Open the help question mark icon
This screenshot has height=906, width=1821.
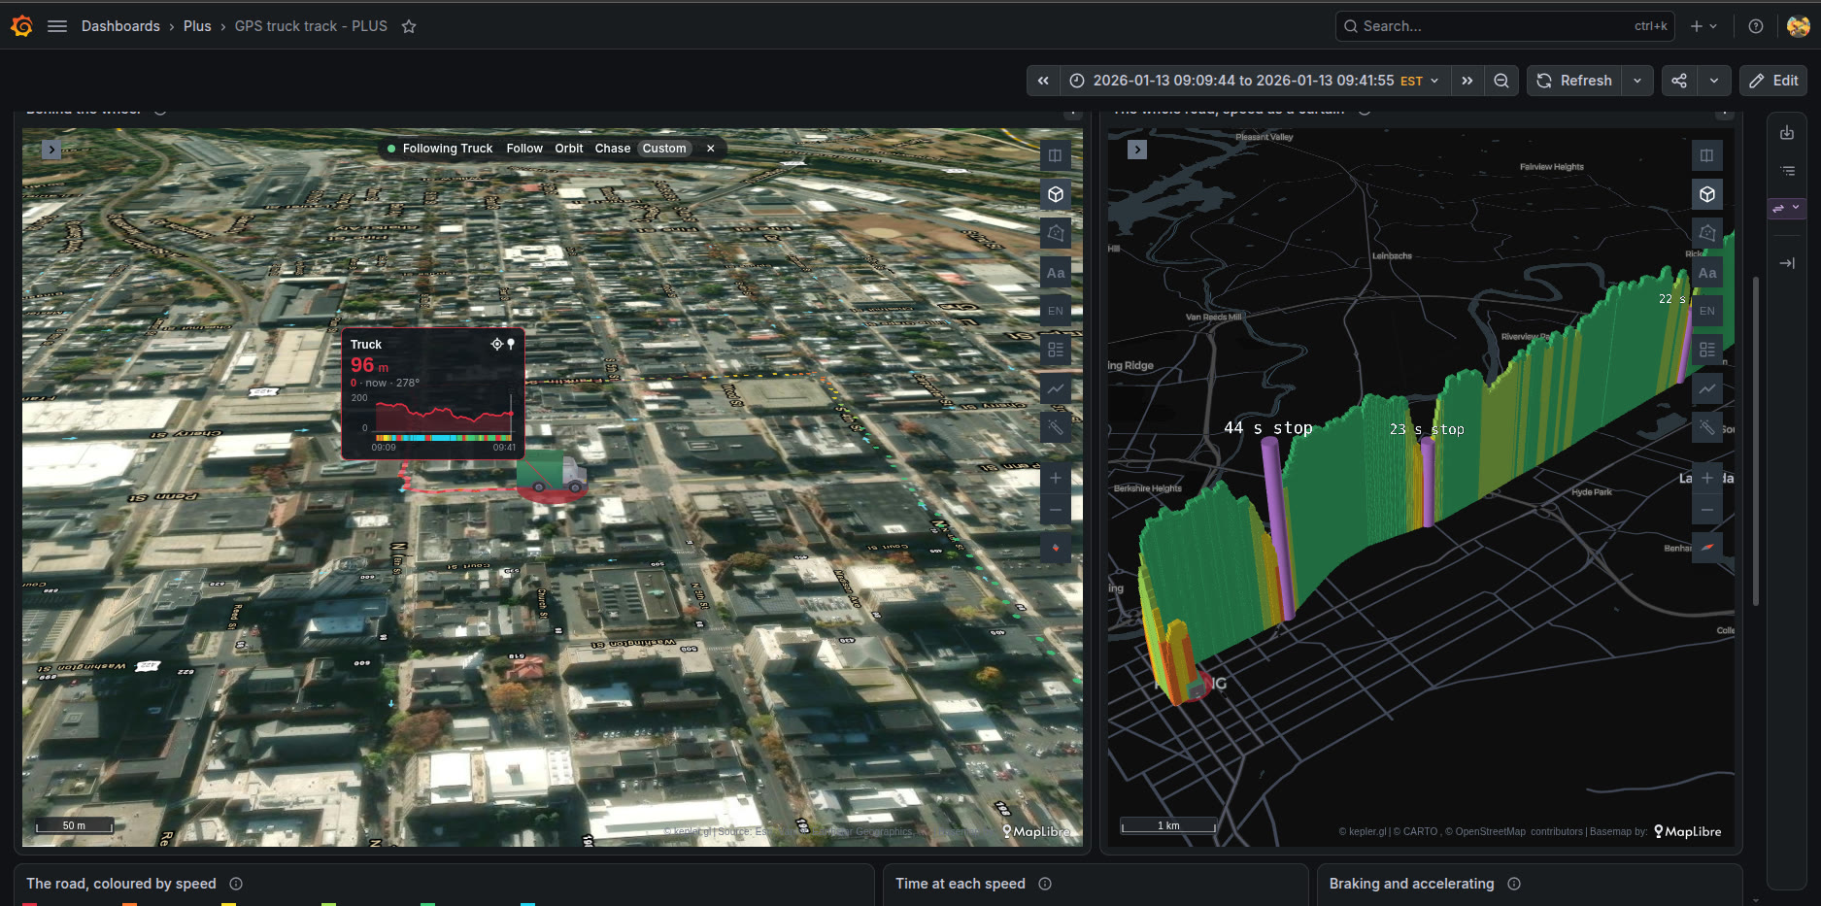tap(1756, 26)
